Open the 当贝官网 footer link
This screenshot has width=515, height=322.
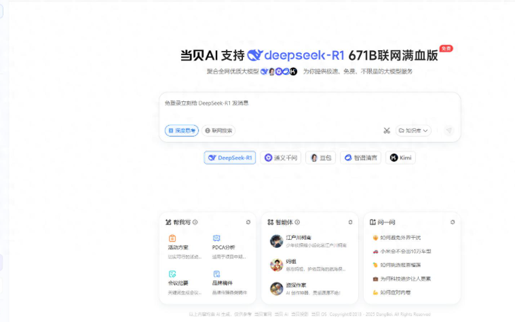(263, 315)
